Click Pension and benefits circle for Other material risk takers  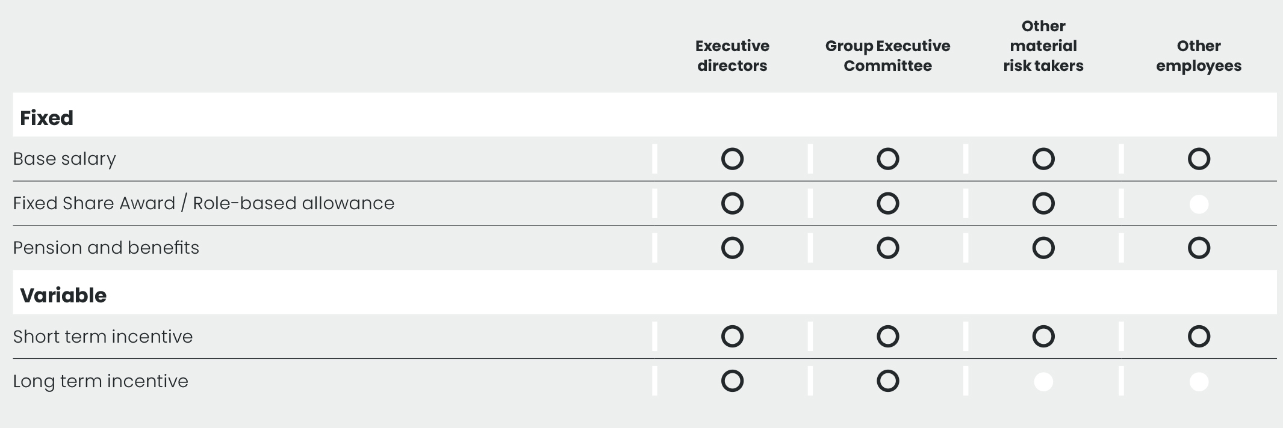coord(1043,248)
